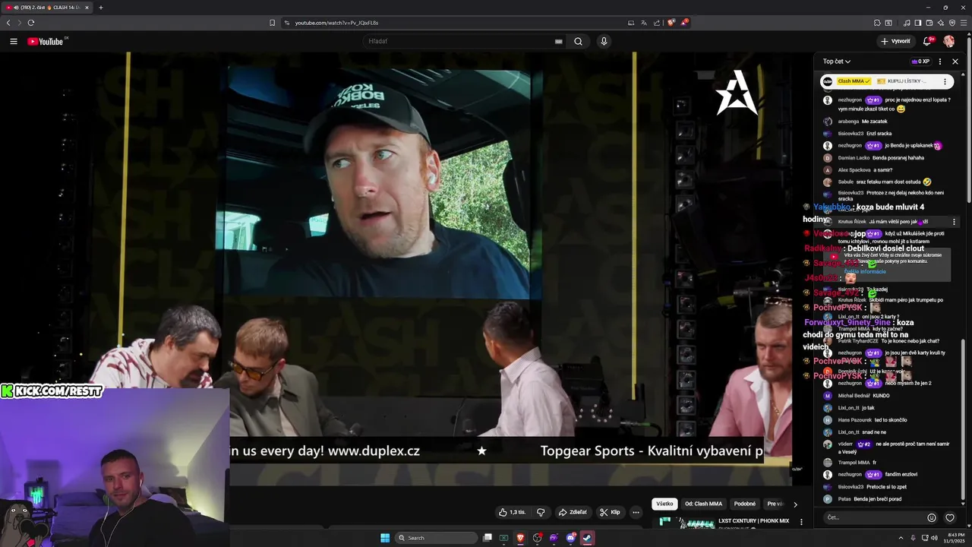Open chat options three-dot menu
972x547 pixels.
(x=940, y=62)
